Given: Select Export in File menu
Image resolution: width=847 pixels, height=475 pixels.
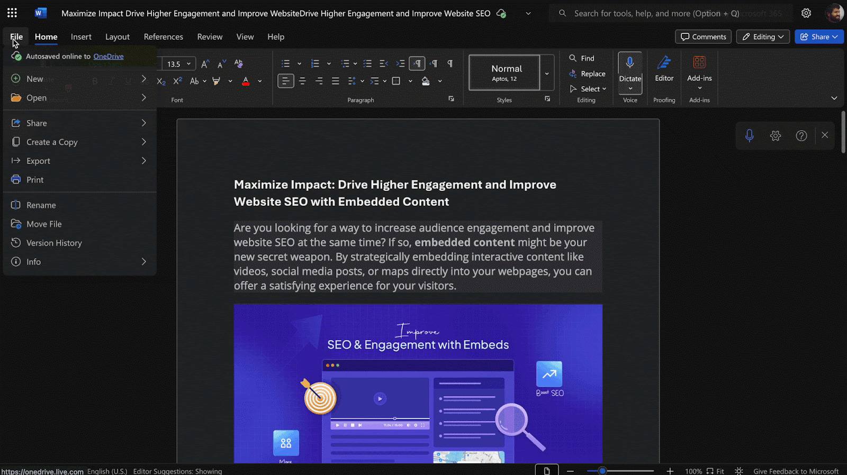Looking at the screenshot, I should (x=79, y=161).
